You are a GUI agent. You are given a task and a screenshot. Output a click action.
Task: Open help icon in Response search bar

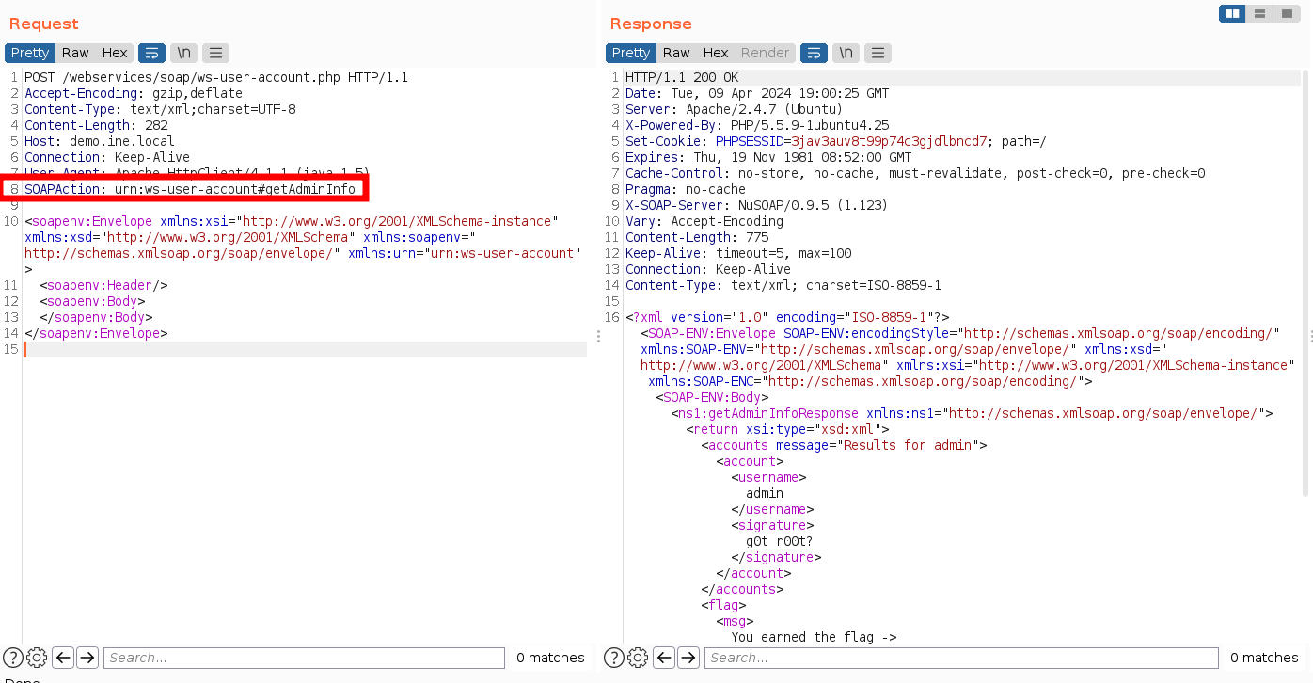[x=614, y=658]
